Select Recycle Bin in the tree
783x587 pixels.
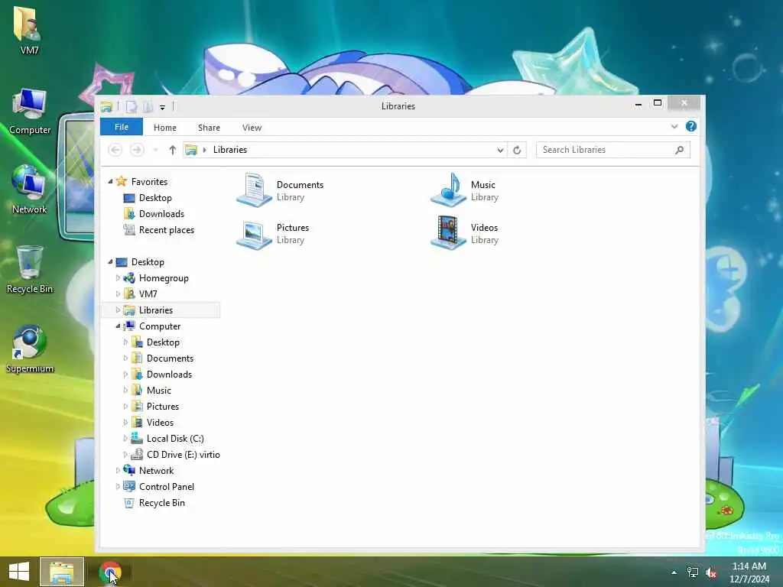coord(162,503)
